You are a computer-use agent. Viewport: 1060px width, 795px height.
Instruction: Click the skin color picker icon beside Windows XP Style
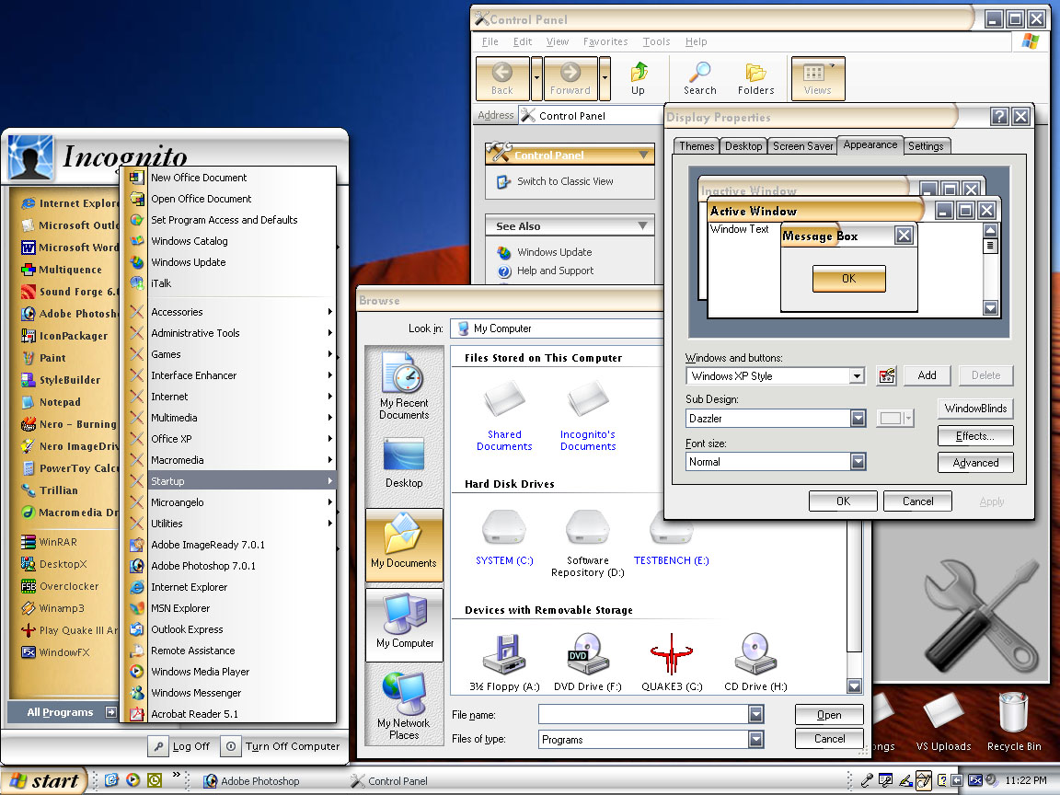pyautogui.click(x=887, y=375)
